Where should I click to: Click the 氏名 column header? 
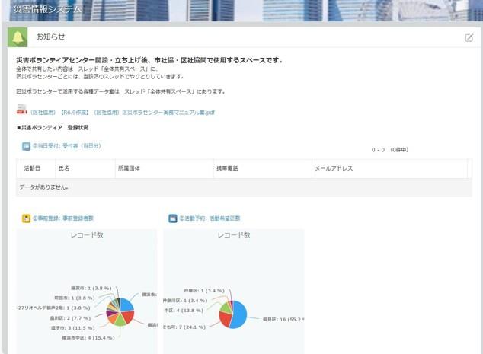coord(64,168)
